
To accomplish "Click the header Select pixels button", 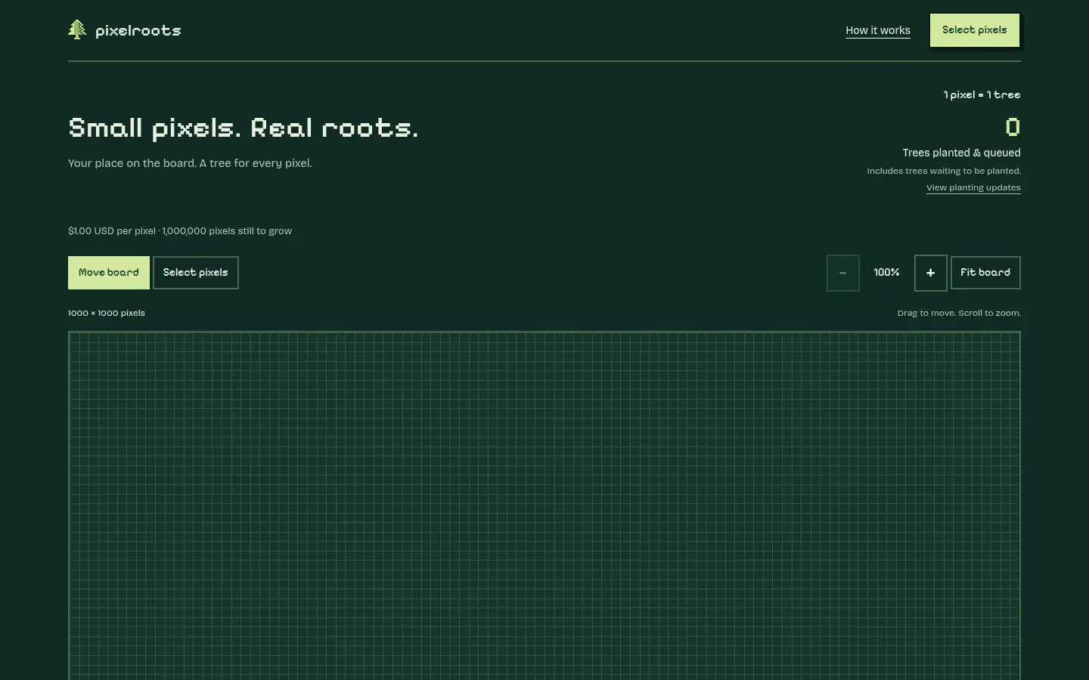I will pyautogui.click(x=975, y=30).
